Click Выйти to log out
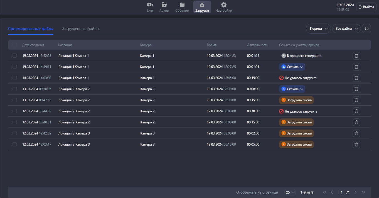 tap(366, 7)
